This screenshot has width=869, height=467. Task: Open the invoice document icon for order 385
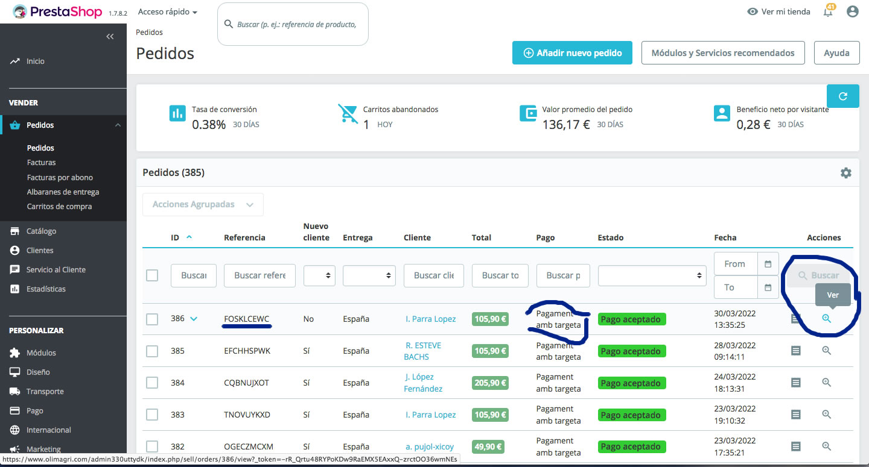(795, 350)
